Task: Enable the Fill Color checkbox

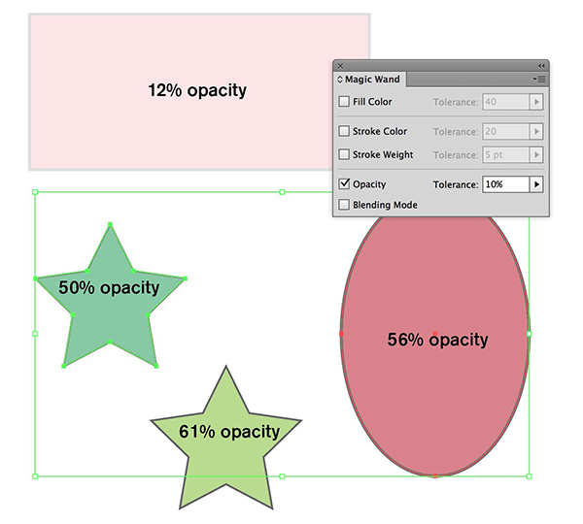Action: tap(344, 101)
